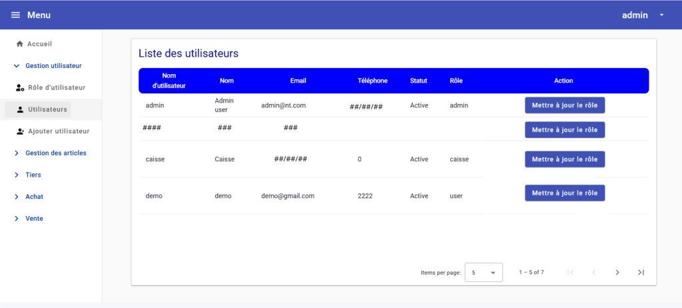This screenshot has width=682, height=308.
Task: Click the Utilisateurs person icon
Action: [20, 109]
